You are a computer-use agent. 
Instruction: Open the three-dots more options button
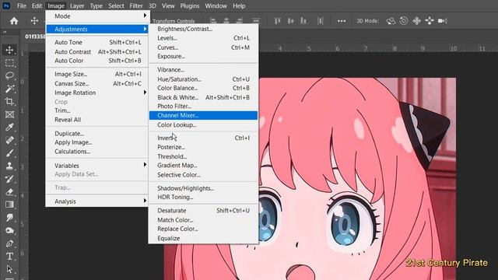(342, 21)
